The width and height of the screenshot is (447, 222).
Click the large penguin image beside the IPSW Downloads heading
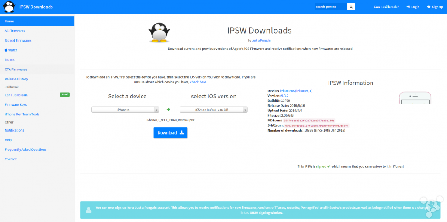click(x=159, y=32)
